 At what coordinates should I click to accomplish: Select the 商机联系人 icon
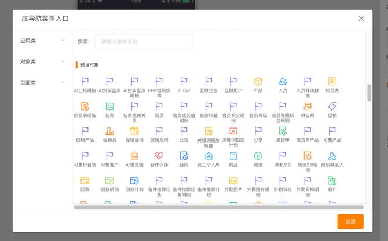tap(332, 156)
